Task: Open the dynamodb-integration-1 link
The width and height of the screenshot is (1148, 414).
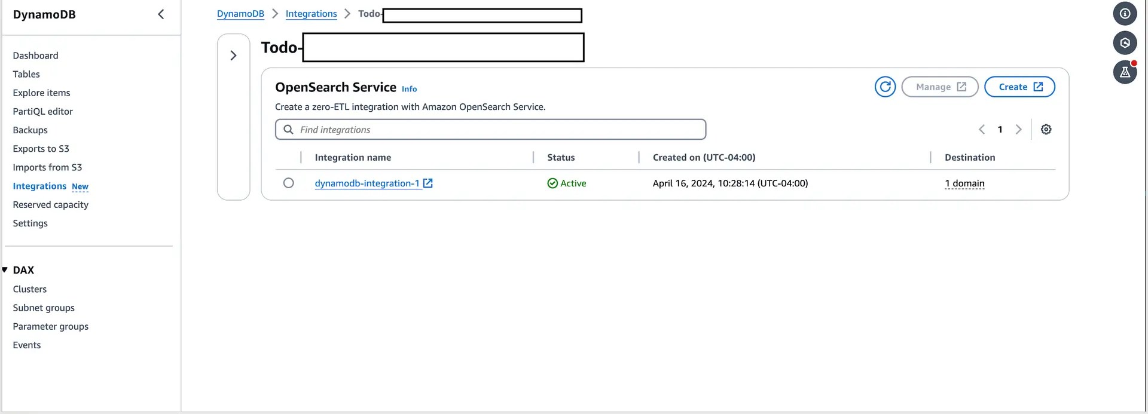Action: point(367,183)
